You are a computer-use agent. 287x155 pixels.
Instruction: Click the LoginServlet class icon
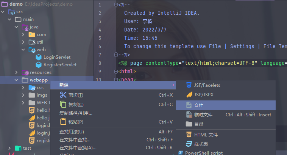(x=39, y=57)
